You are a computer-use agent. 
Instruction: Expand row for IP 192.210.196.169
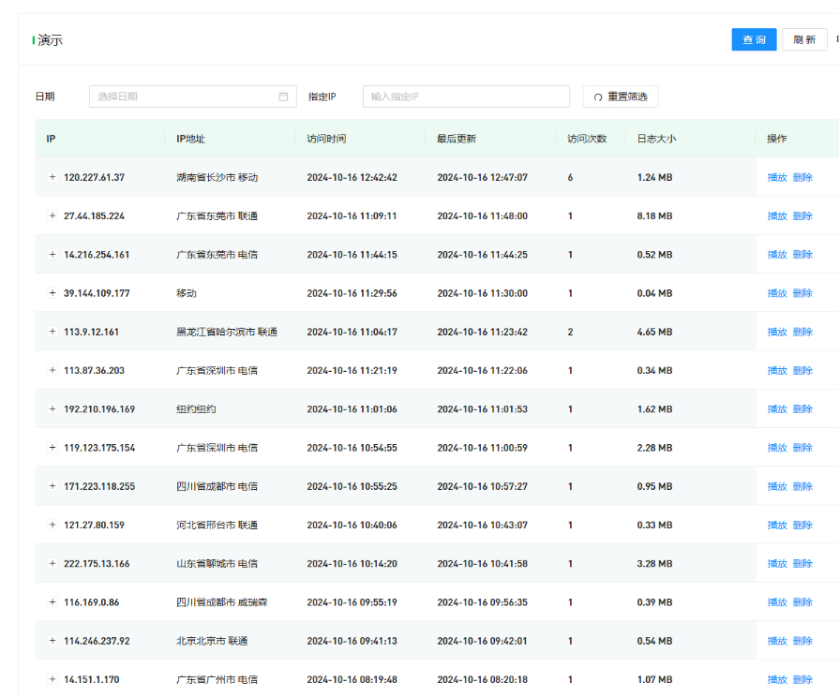pyautogui.click(x=52, y=408)
